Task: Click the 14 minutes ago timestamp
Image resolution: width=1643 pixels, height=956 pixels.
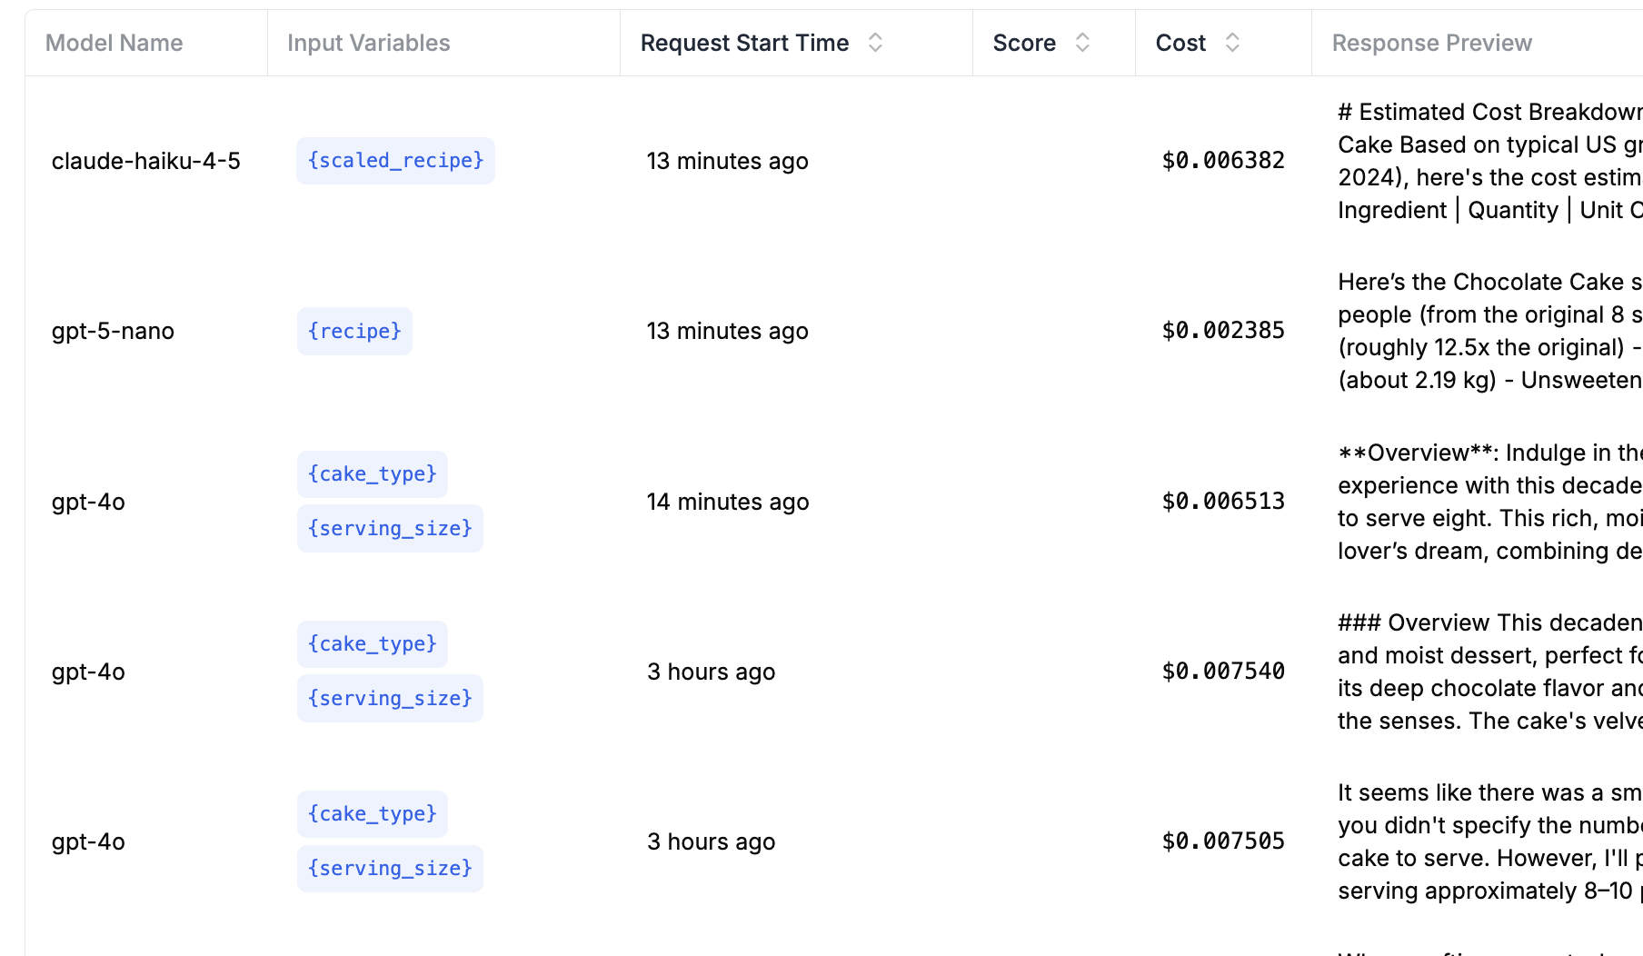Action: click(727, 501)
